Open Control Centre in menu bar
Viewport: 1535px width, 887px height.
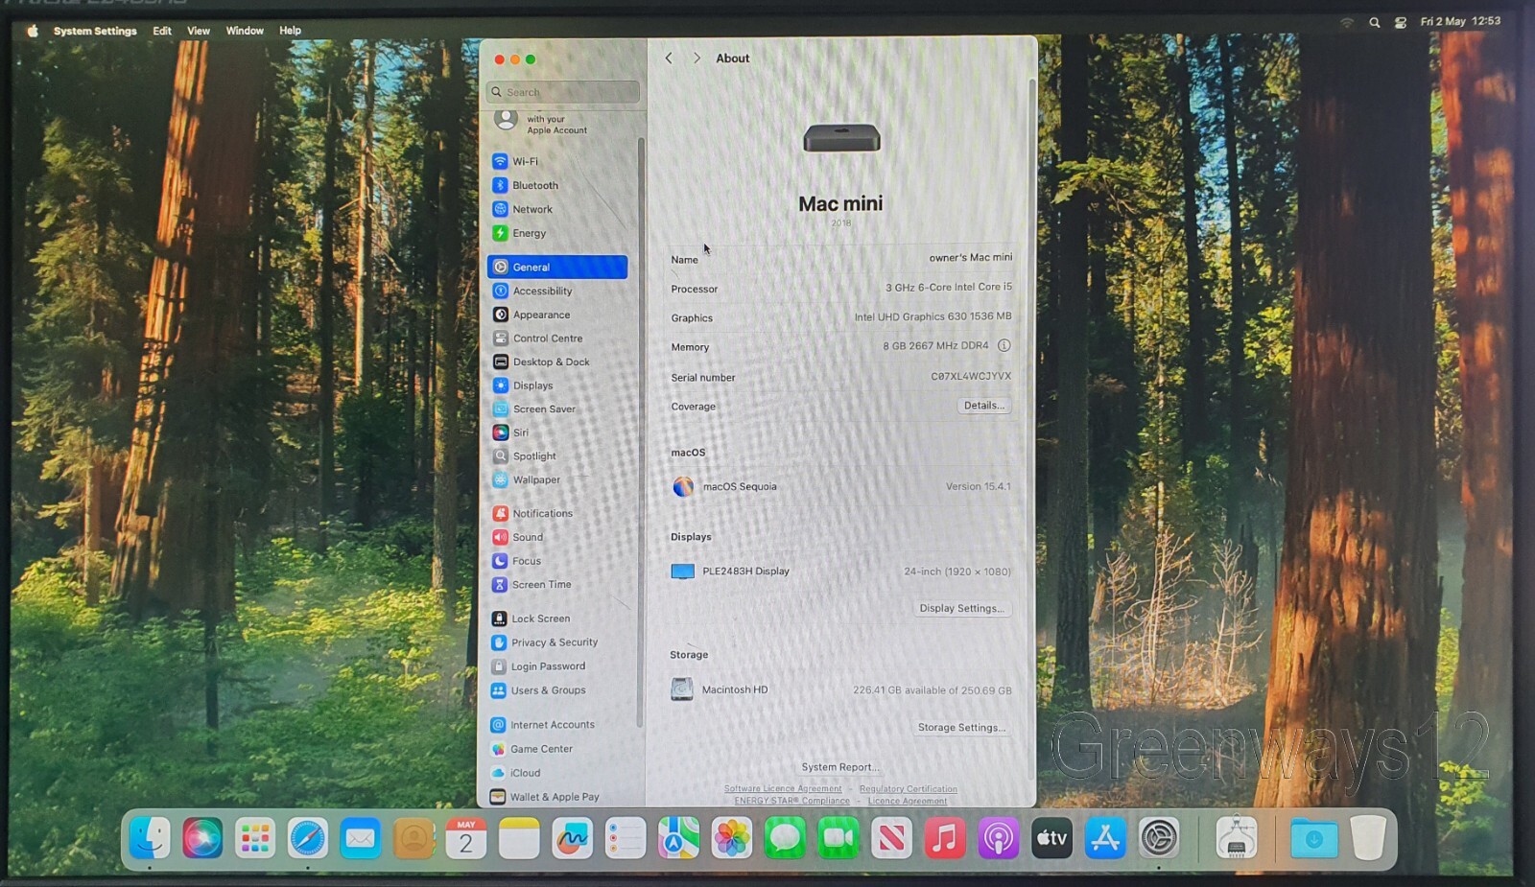[1401, 22]
